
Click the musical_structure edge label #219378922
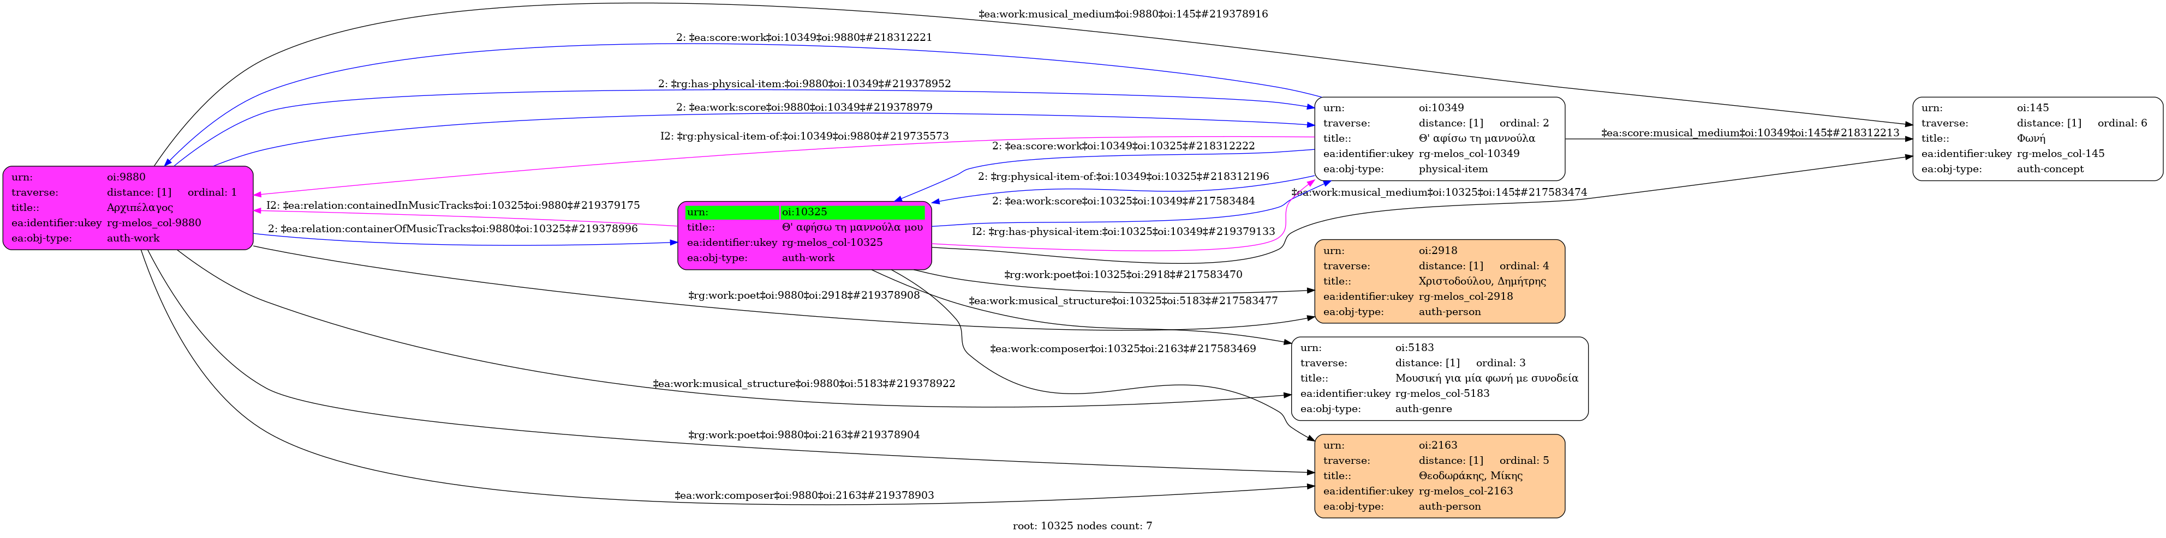pos(803,384)
